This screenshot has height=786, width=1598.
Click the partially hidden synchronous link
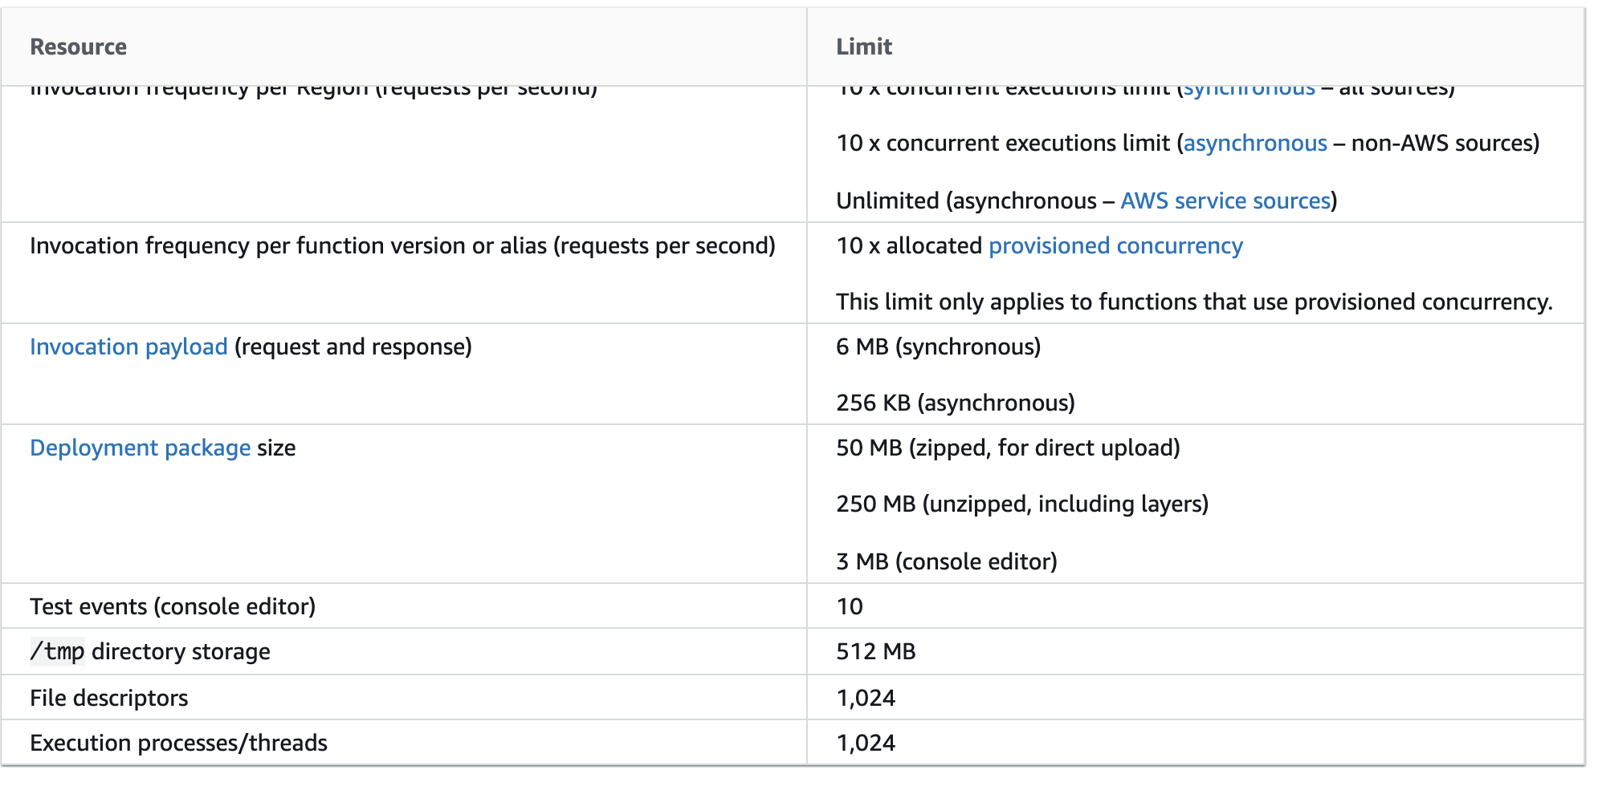pyautogui.click(x=1249, y=91)
